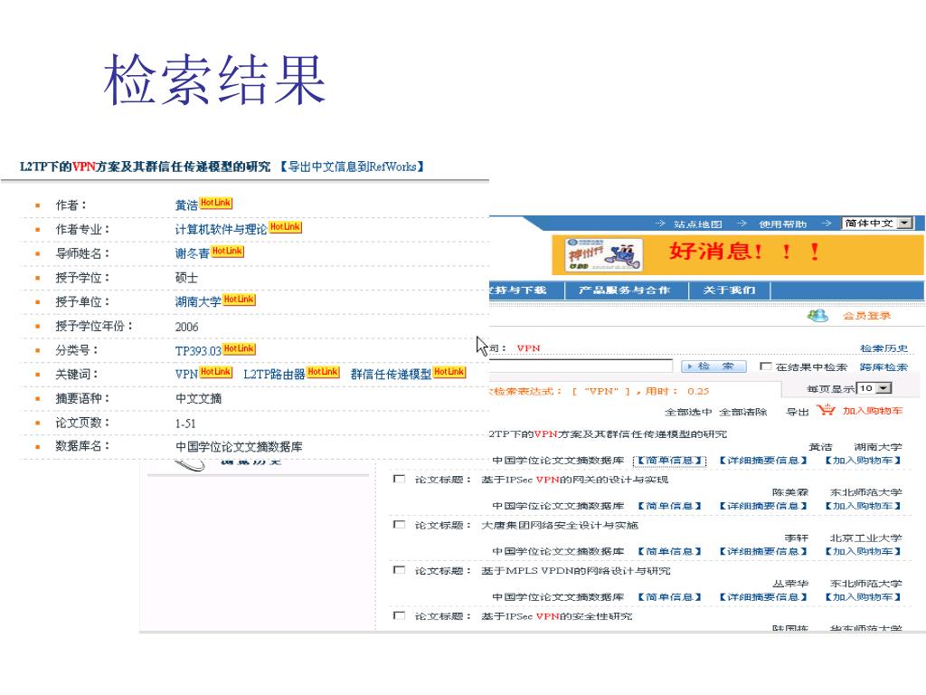Tick the checkbox for 基于IPSec VPN的网关的设计与实现

click(x=399, y=479)
